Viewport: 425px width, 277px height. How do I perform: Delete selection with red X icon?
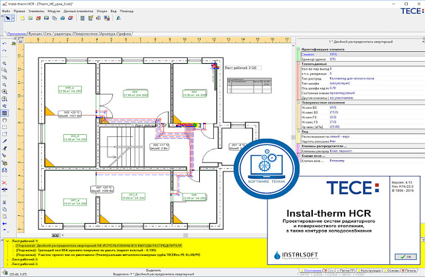5,183
